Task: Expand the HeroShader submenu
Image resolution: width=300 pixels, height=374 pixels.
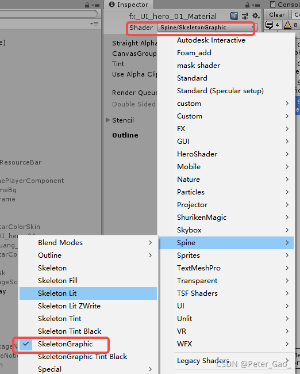Action: 226,154
